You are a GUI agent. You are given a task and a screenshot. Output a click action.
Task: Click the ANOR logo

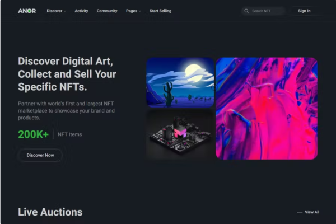coord(27,11)
